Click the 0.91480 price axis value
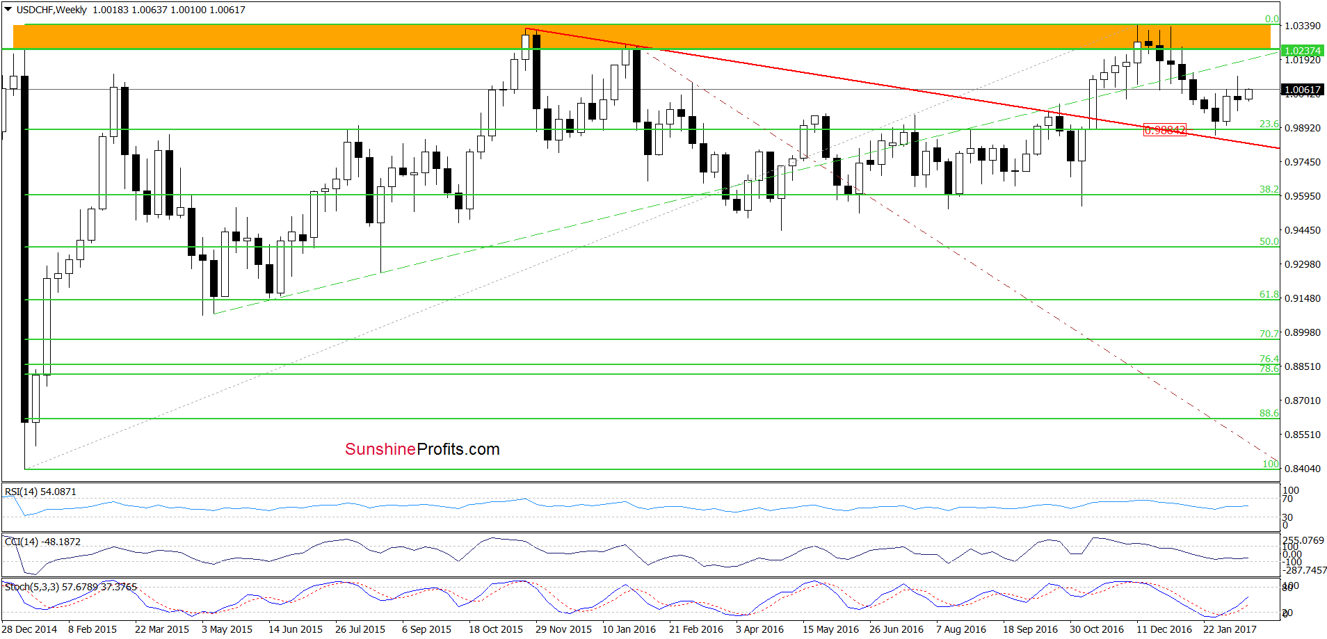Screen dimensions: 1327x639 pyautogui.click(x=1302, y=298)
